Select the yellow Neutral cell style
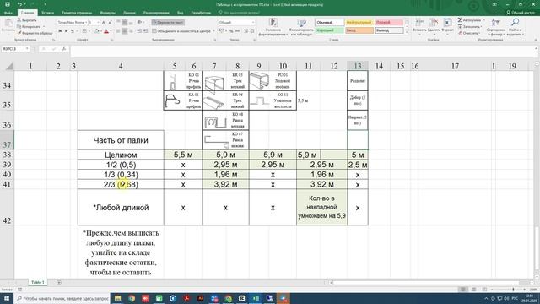 [359, 23]
